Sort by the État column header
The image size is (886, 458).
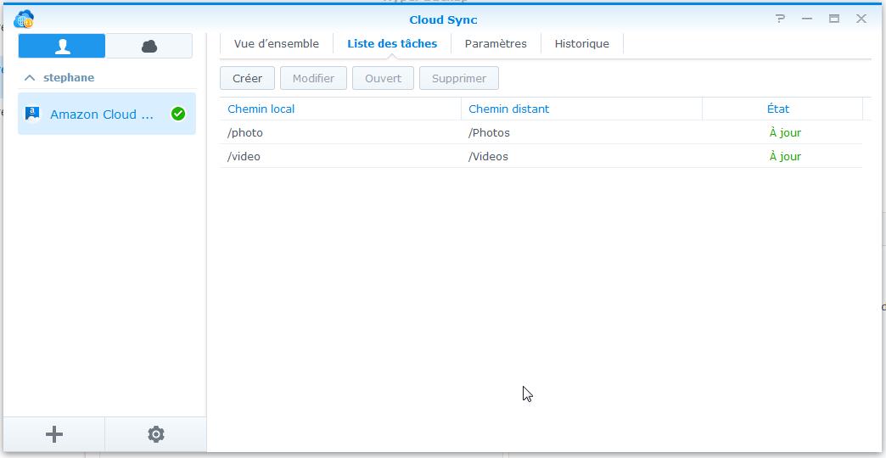pos(777,109)
